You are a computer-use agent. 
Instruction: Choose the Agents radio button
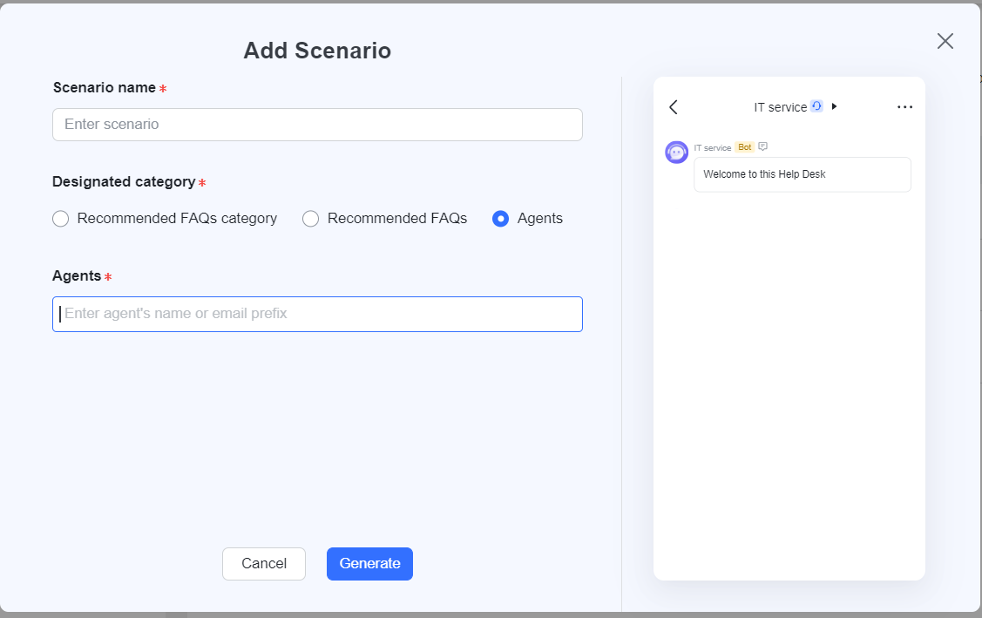[x=501, y=219]
